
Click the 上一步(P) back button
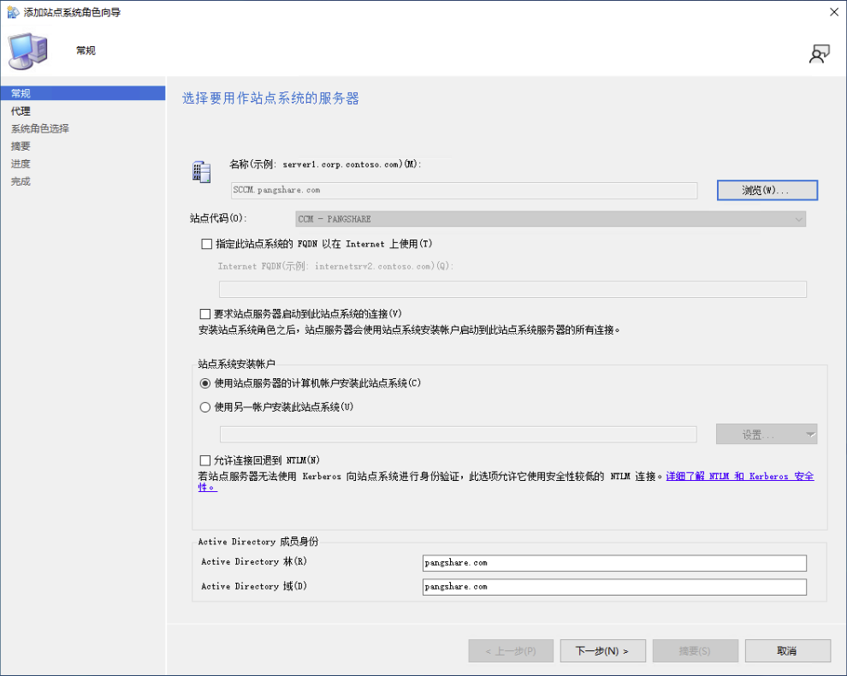click(511, 650)
